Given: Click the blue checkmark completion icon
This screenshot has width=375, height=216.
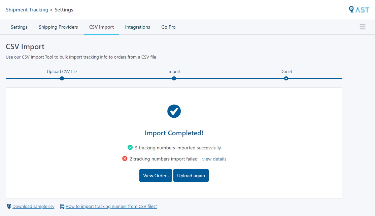Looking at the screenshot, I should (x=174, y=111).
